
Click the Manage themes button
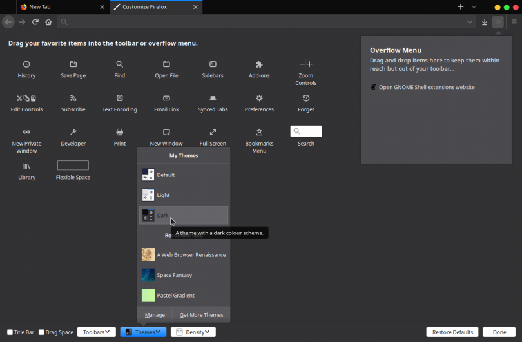click(x=155, y=315)
